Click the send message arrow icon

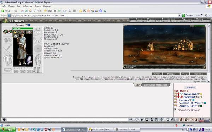[x=130, y=119]
